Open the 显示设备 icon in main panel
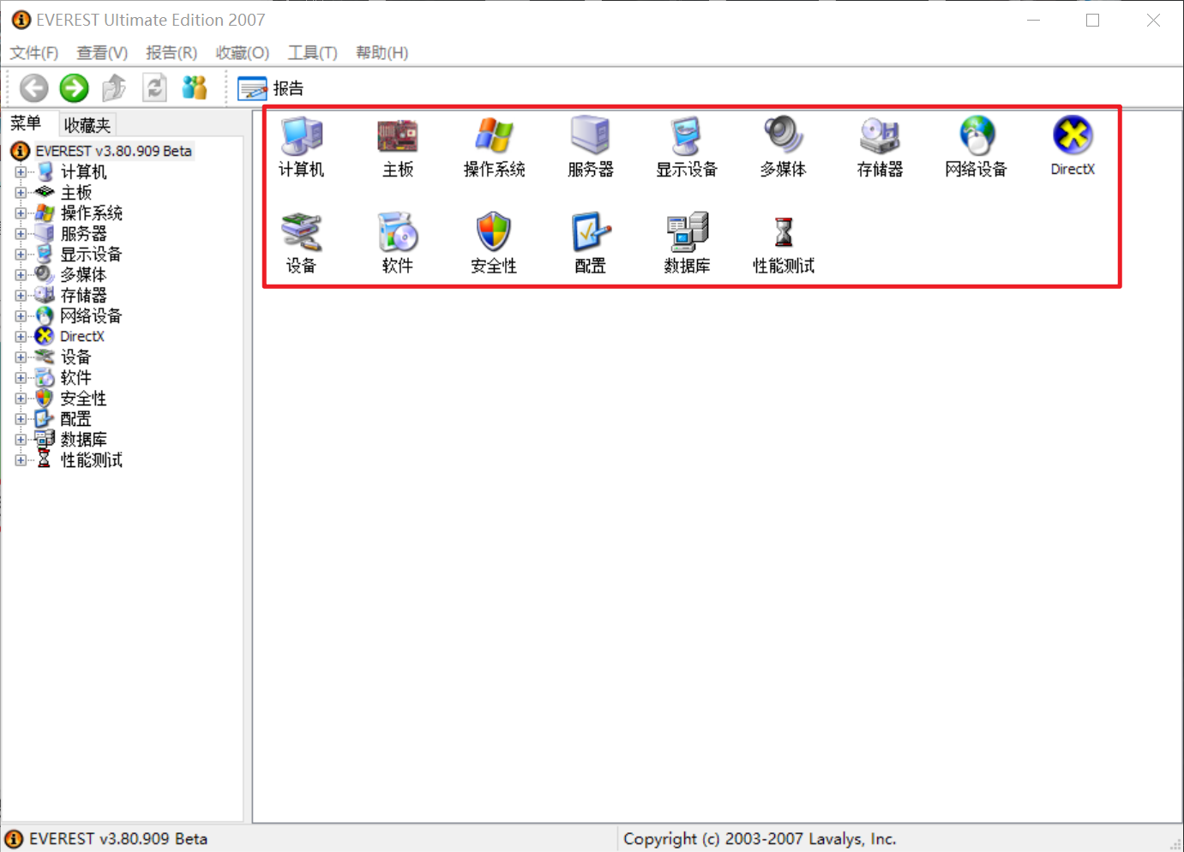The width and height of the screenshot is (1184, 852). point(687,136)
